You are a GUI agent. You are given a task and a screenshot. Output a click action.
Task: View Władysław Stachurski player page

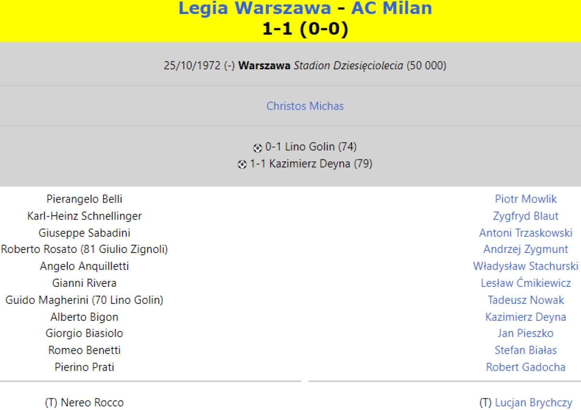point(526,267)
